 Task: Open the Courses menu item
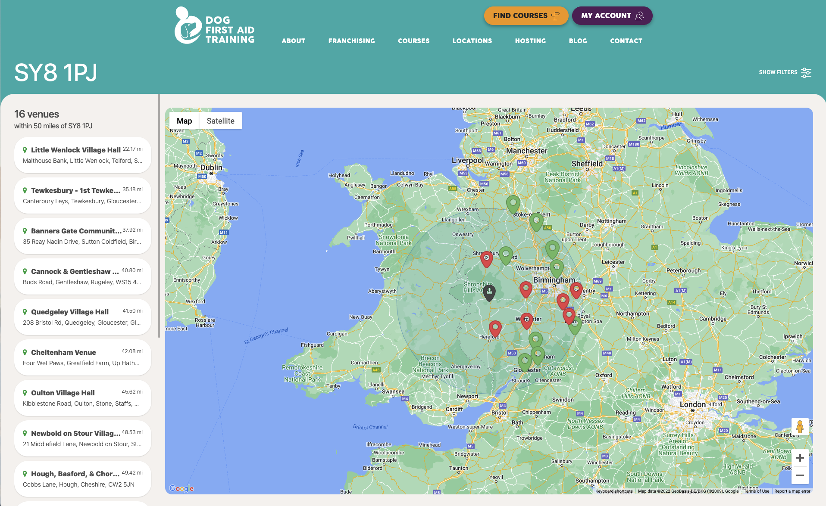click(x=414, y=41)
